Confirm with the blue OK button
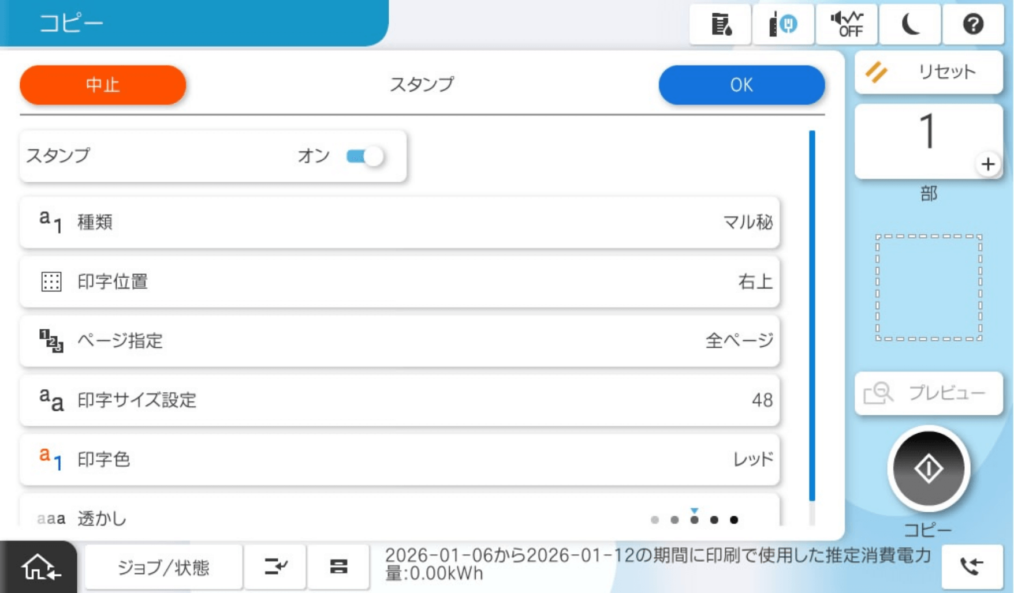Image resolution: width=1014 pixels, height=593 pixels. coord(741,85)
